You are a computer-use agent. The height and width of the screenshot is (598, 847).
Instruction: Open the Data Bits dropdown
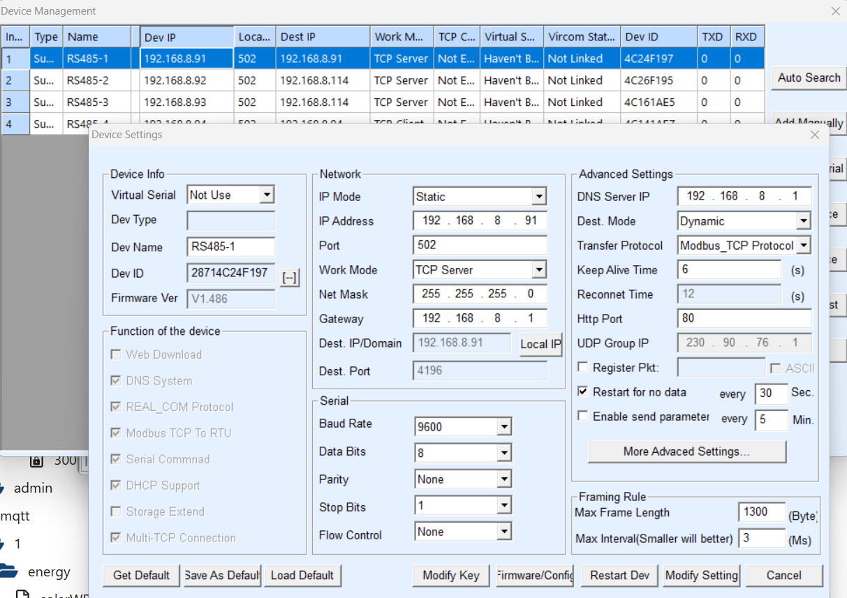point(504,454)
